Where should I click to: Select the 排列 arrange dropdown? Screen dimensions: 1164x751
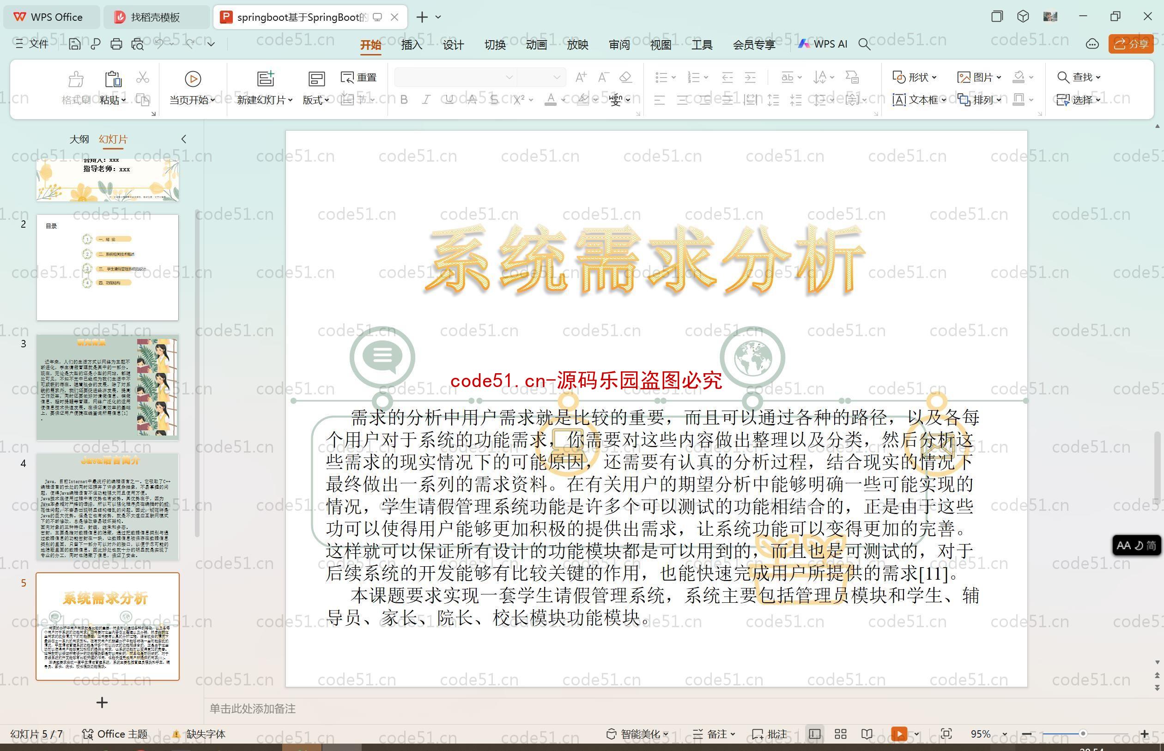click(x=987, y=99)
